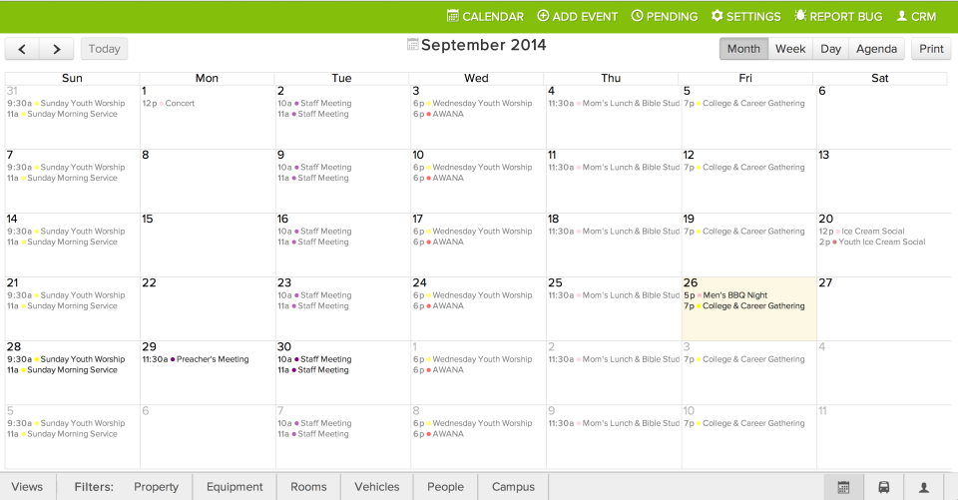Go to the previous month

[22, 49]
